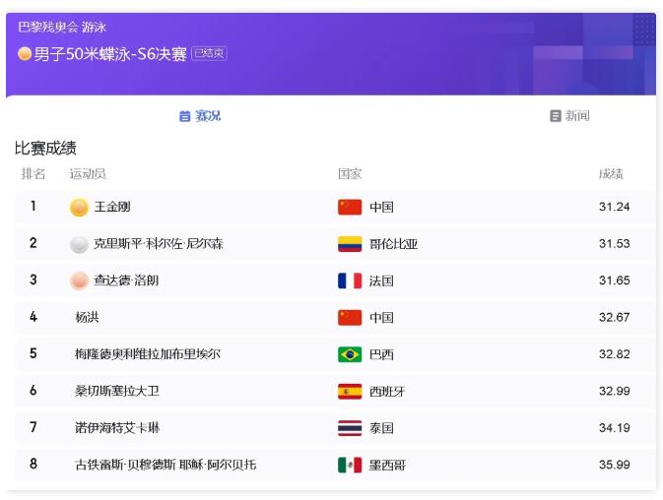This screenshot has height=500, width=663.
Task: Click the Colombia flag icon
Action: 350,244
